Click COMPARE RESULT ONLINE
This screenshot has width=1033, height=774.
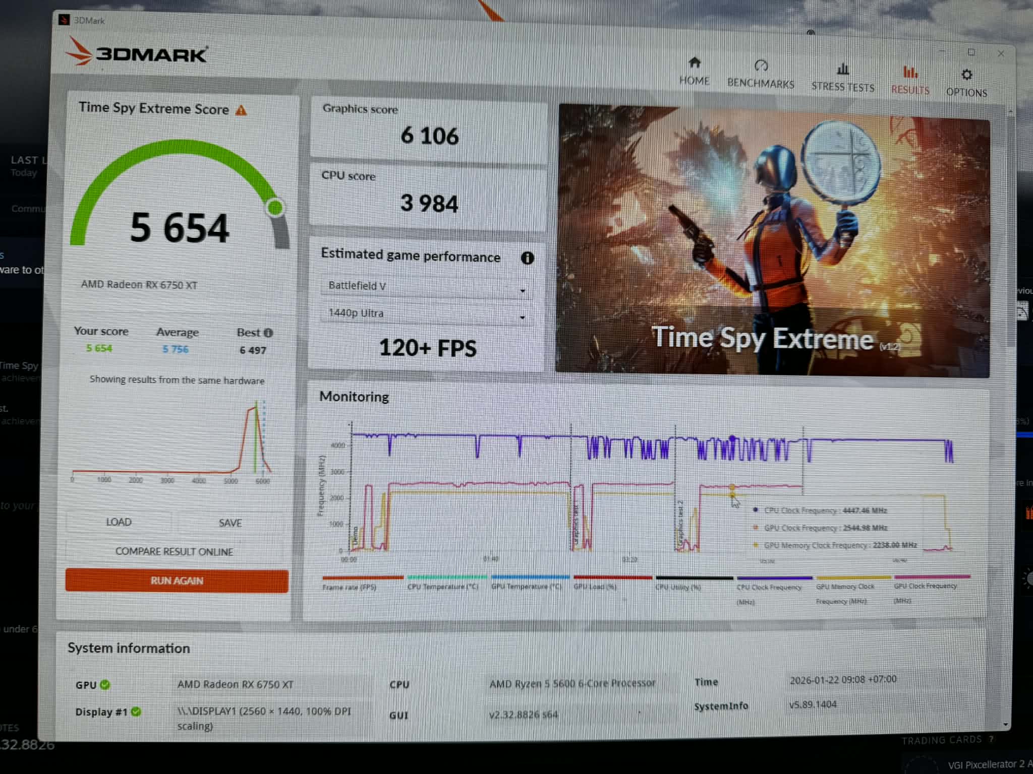pos(174,551)
